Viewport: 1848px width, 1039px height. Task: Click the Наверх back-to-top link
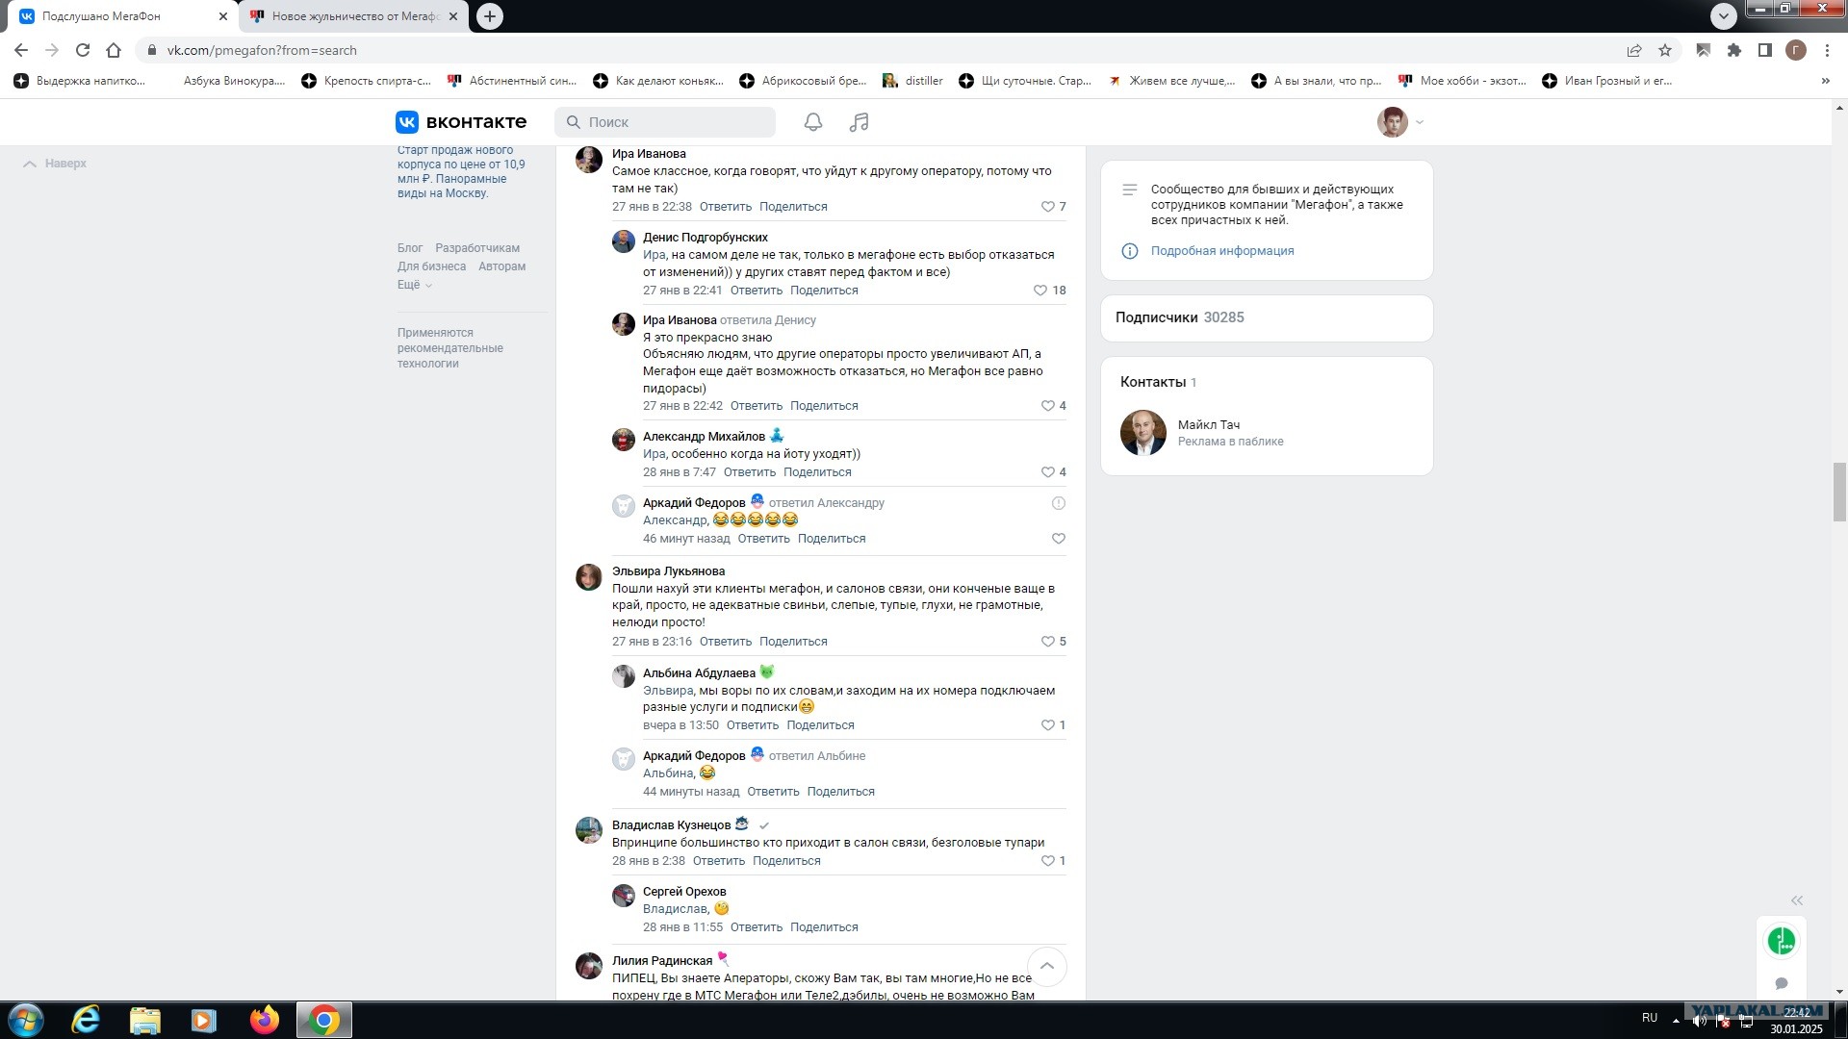pos(55,164)
